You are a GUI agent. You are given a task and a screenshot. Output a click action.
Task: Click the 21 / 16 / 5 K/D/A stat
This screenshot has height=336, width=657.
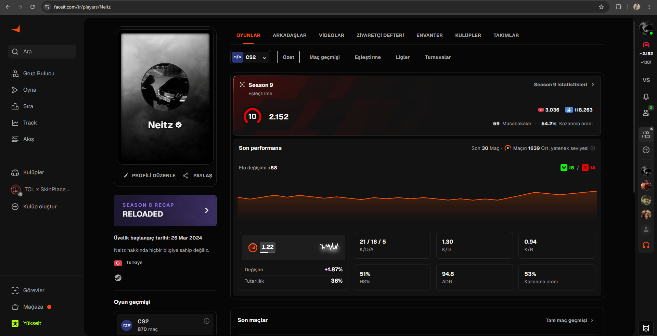pyautogui.click(x=392, y=245)
